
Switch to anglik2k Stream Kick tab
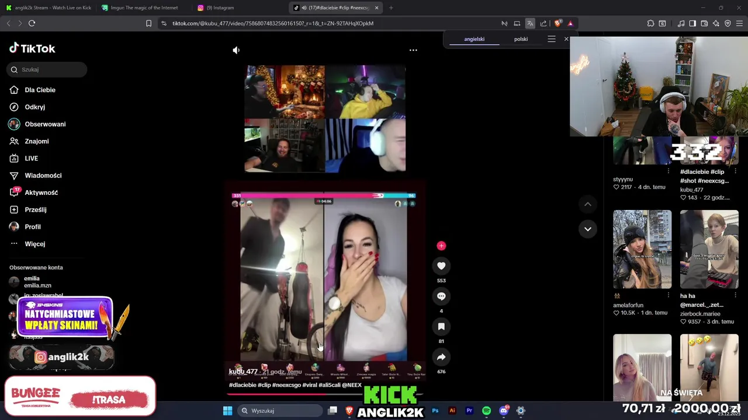49,8
